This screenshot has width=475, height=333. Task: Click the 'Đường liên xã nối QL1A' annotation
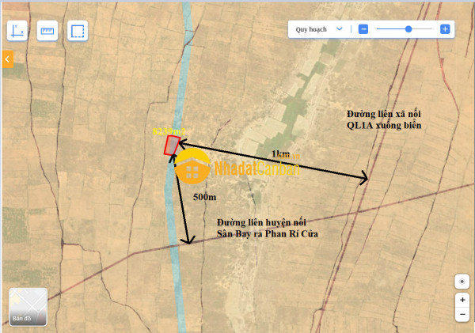[383, 119]
